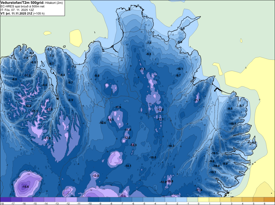Screen dimensions: 275x205
Task: Select the -11.7 temperature value
Action: (197, 100)
